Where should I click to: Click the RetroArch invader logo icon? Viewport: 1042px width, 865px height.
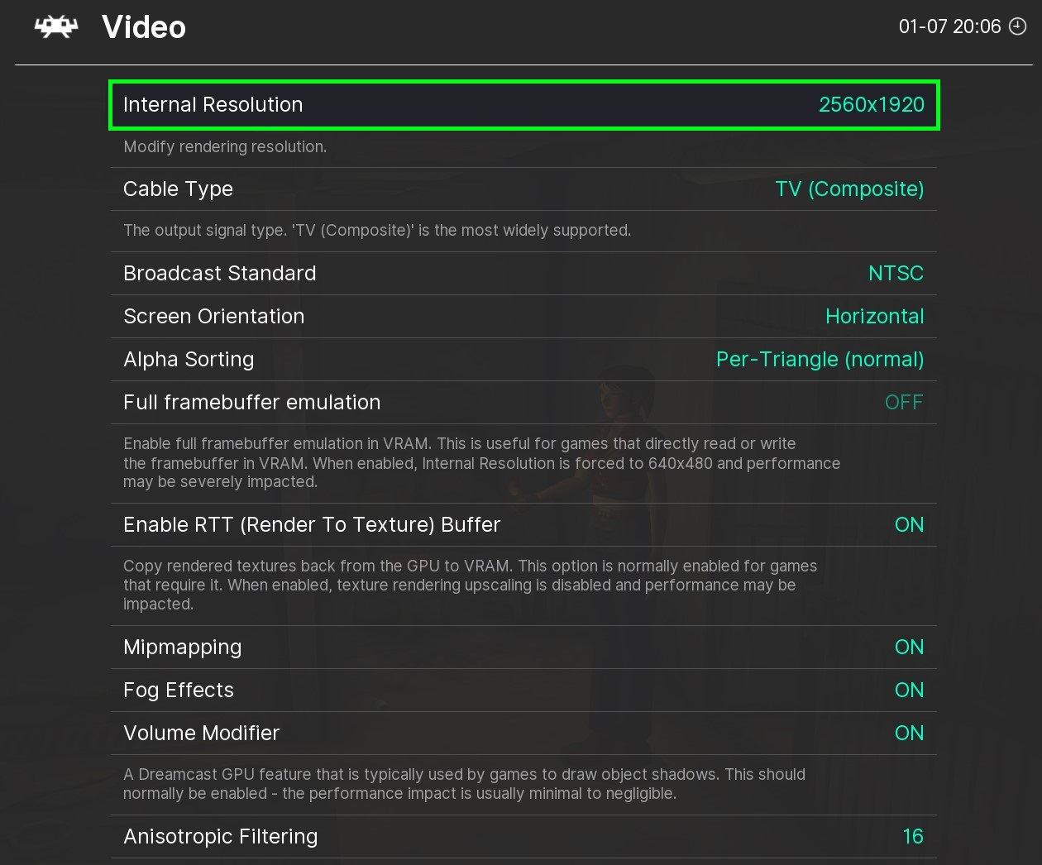[x=56, y=27]
